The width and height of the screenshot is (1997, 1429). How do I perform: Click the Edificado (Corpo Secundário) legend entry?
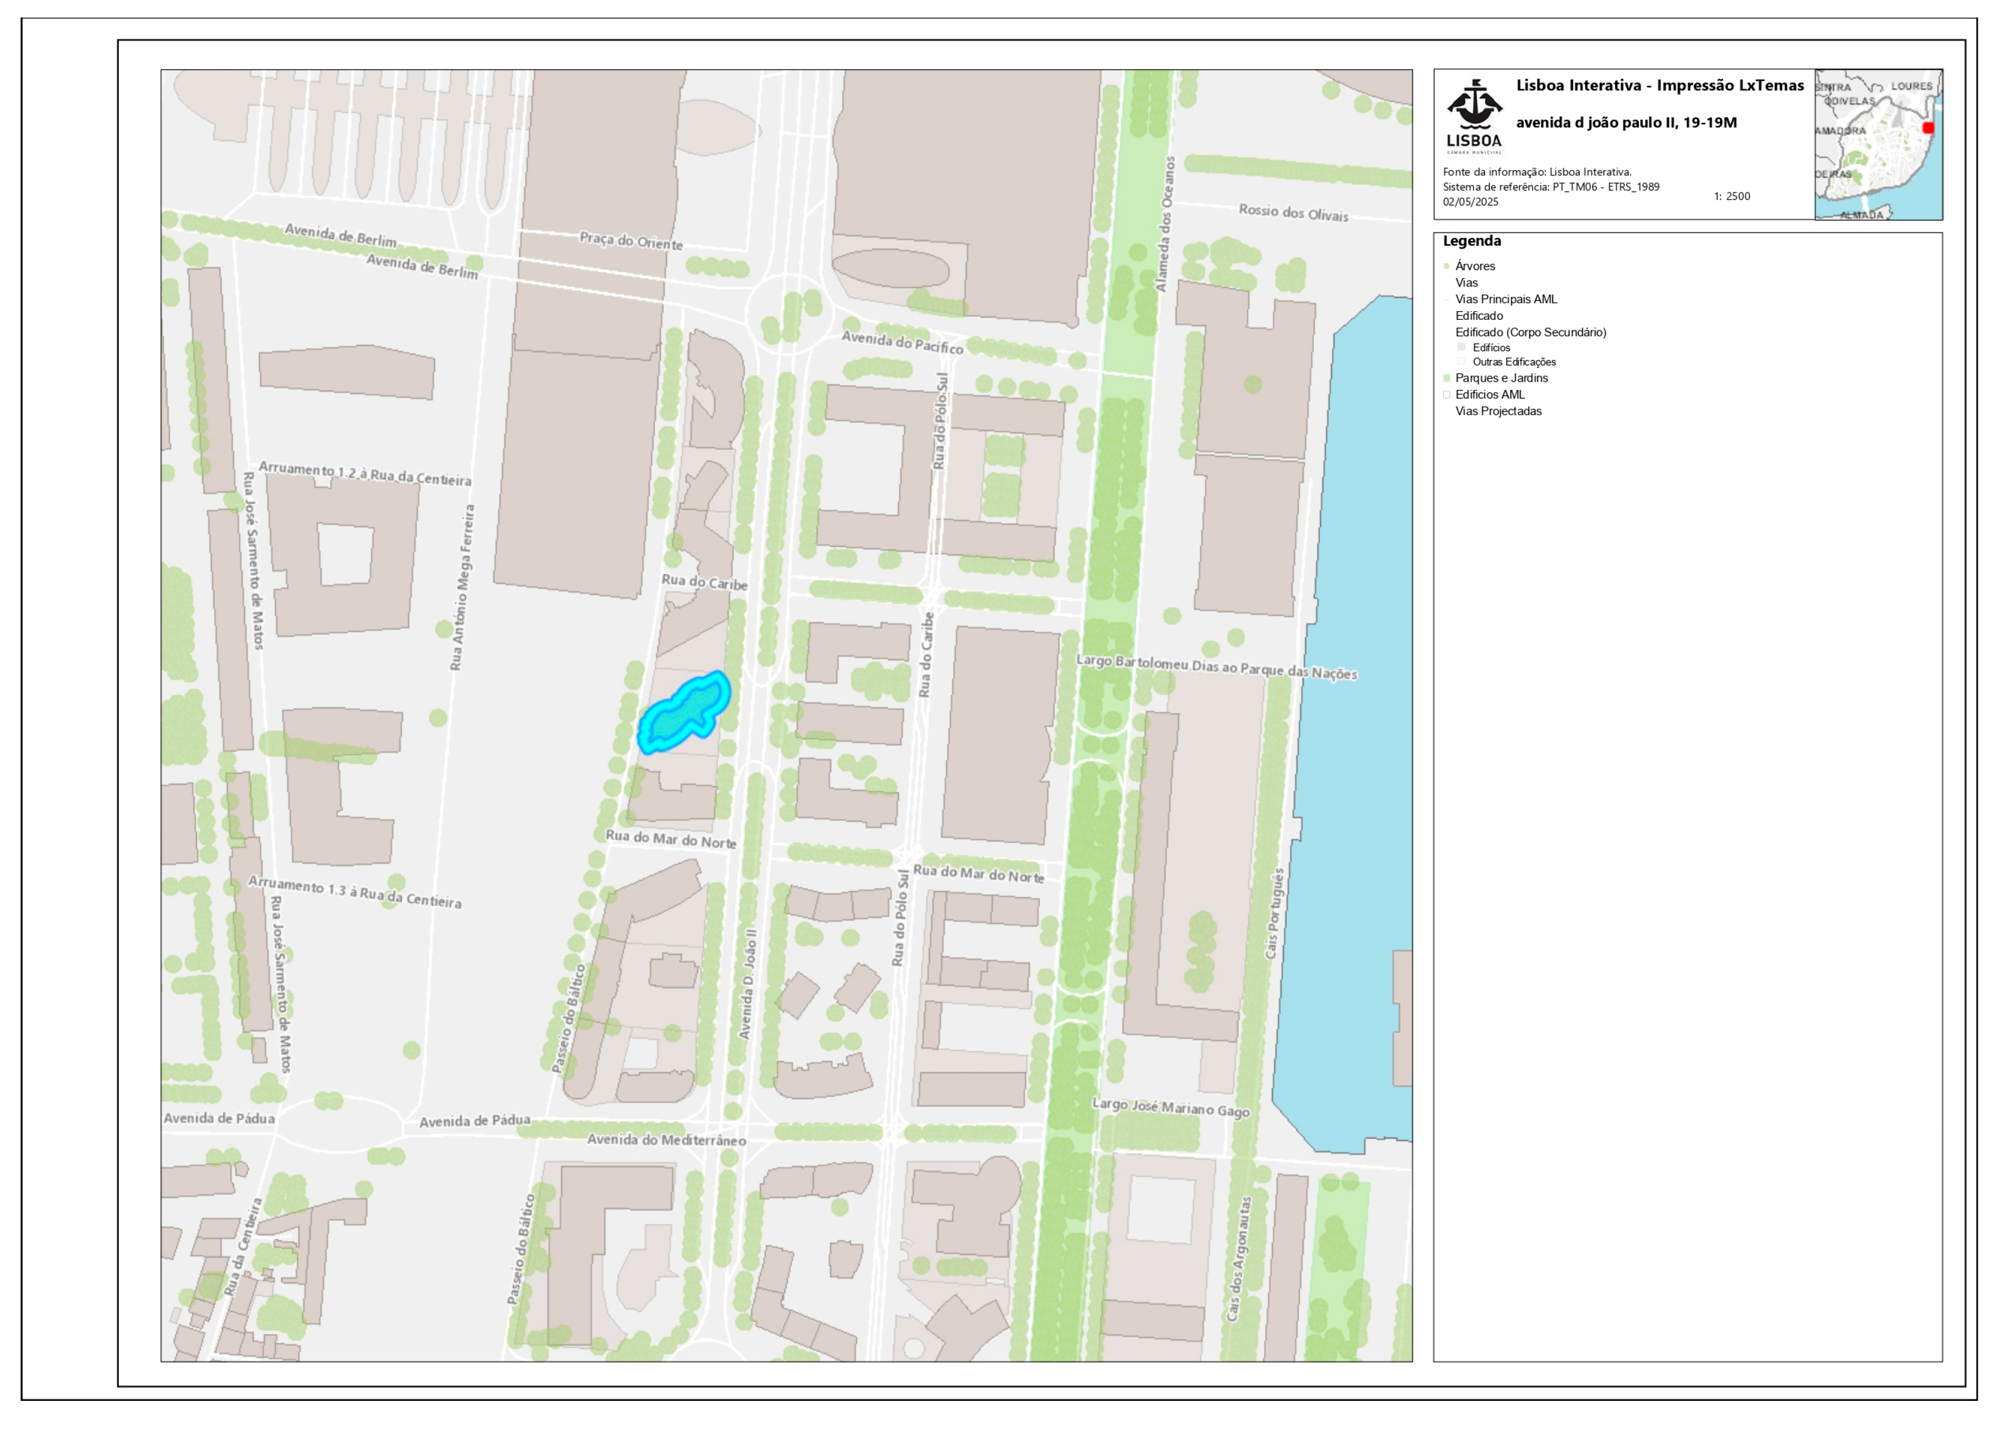1529,332
